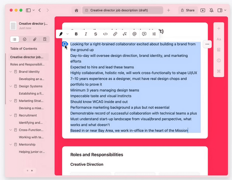This screenshot has width=232, height=180.
Task: Open the highlighter color dropdown arrow
Action: tap(67, 34)
